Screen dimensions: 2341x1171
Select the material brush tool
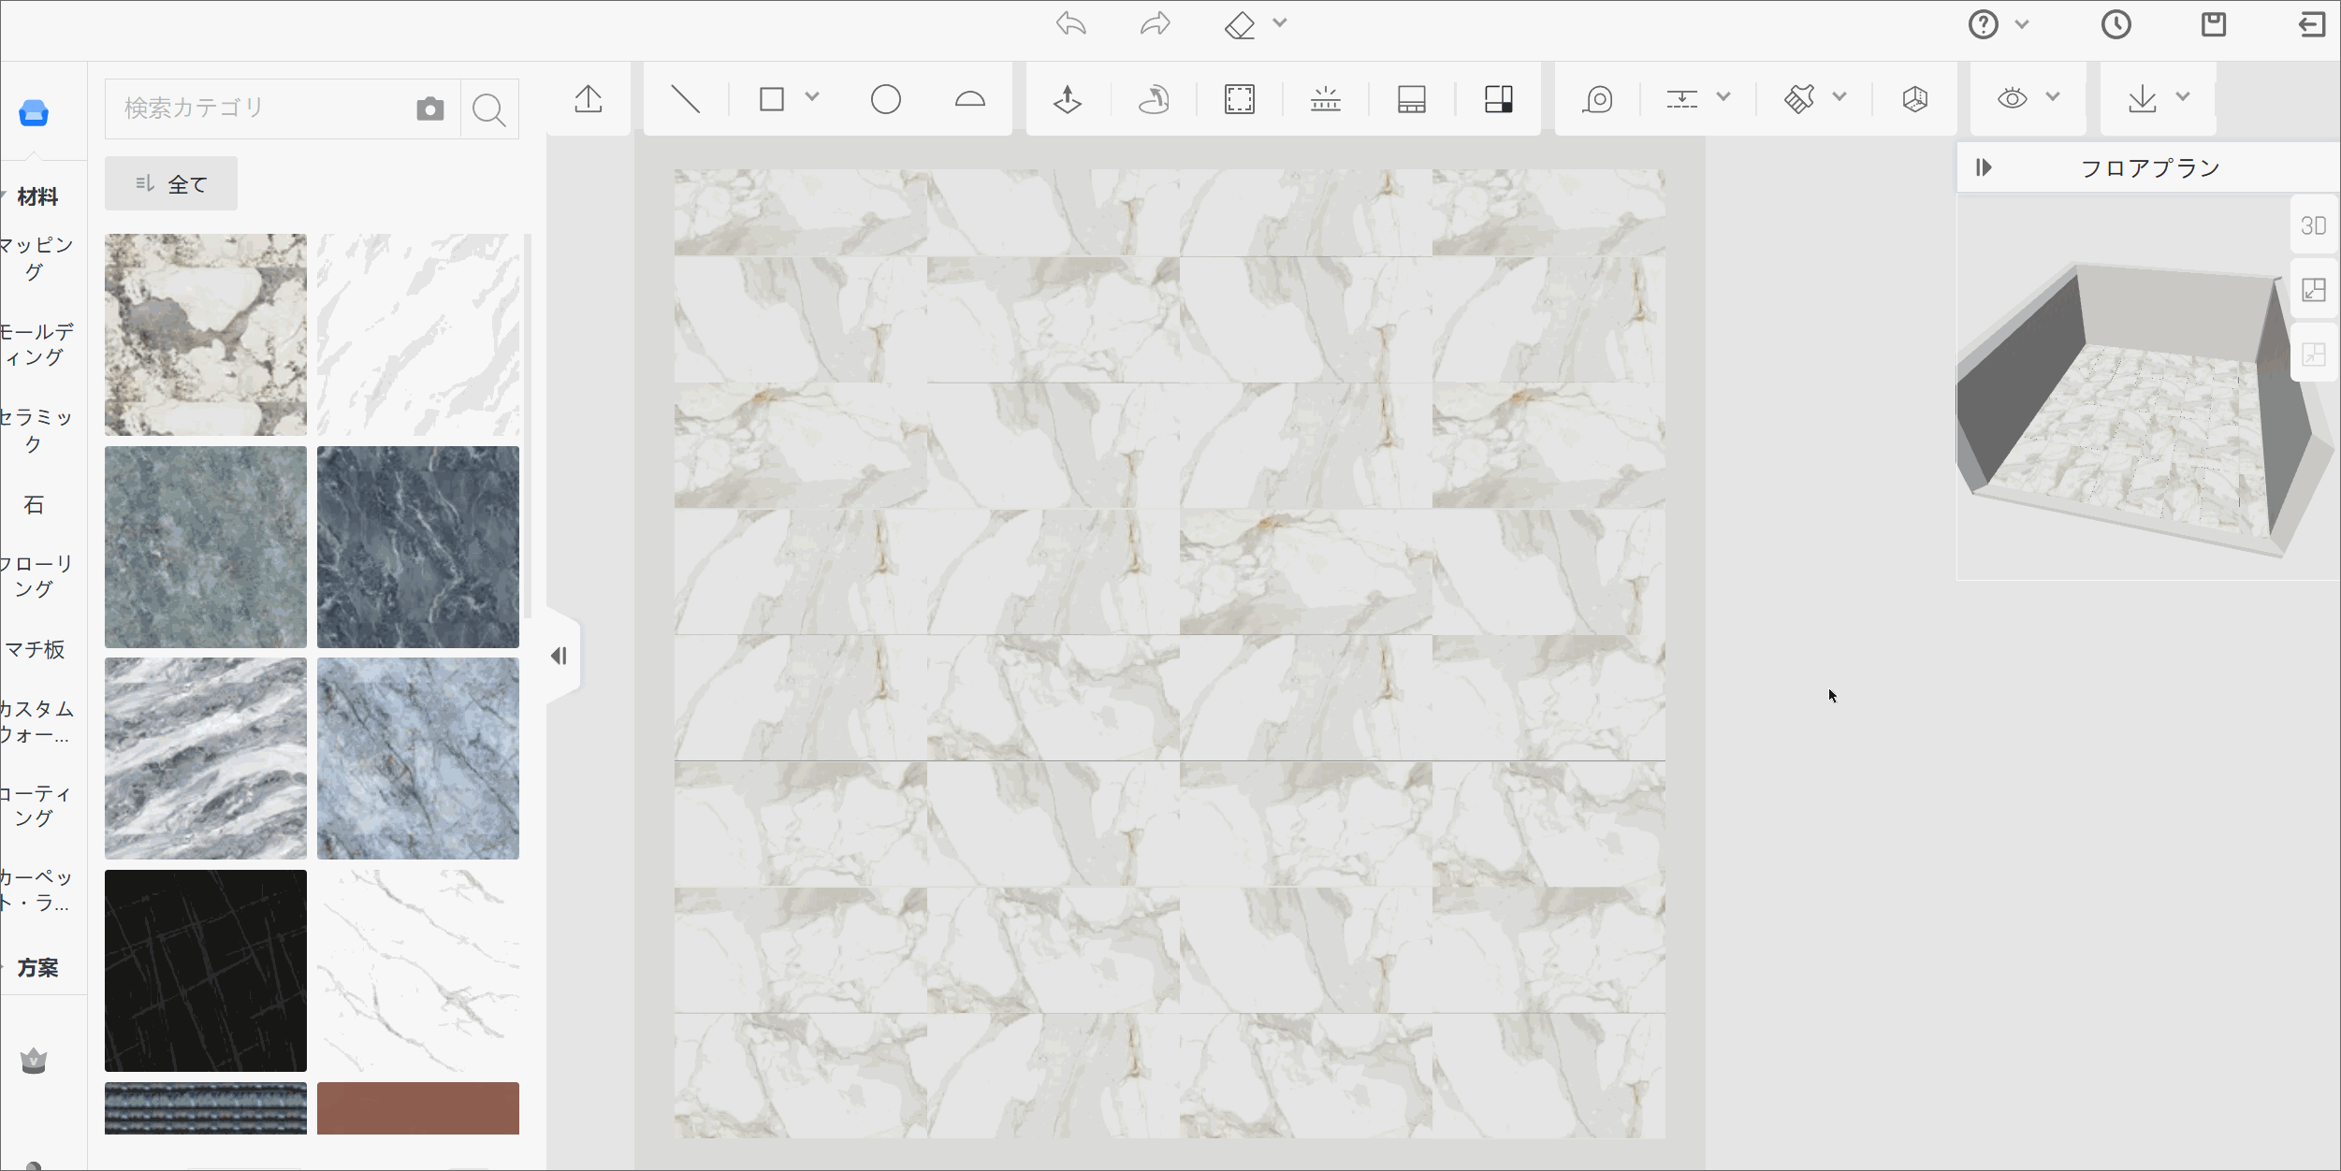(x=1799, y=99)
